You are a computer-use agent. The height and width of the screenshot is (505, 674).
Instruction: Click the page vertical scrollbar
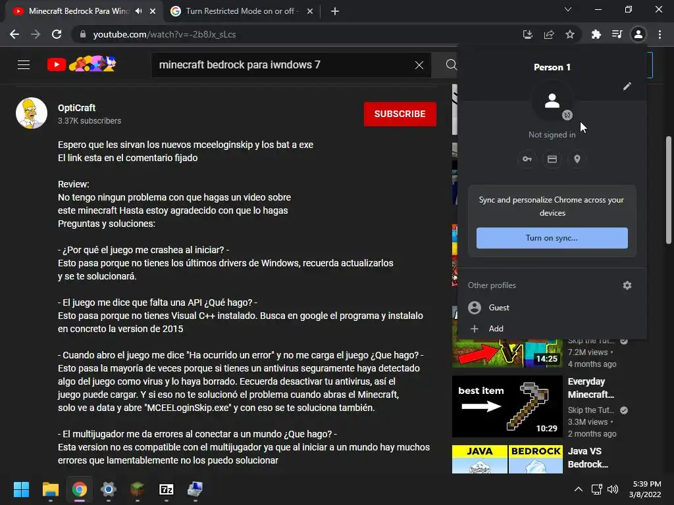pos(669,191)
